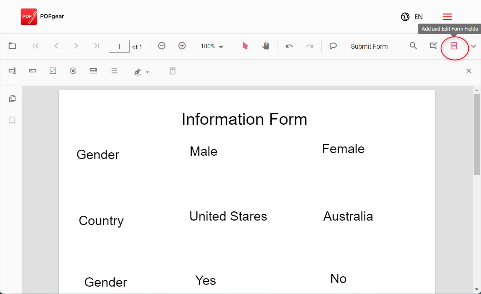Open the edit annotation tool
Image resolution: width=481 pixels, height=294 pixels.
(433, 46)
